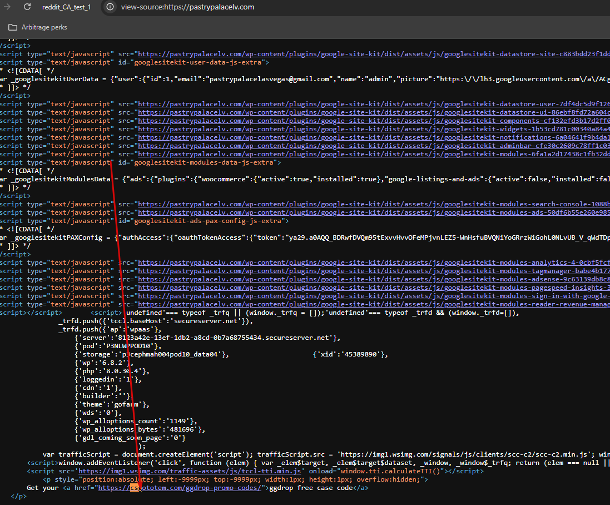The height and width of the screenshot is (505, 610).
Task: Open the Arbitrage perks bookmarks folder label
Action: (44, 27)
